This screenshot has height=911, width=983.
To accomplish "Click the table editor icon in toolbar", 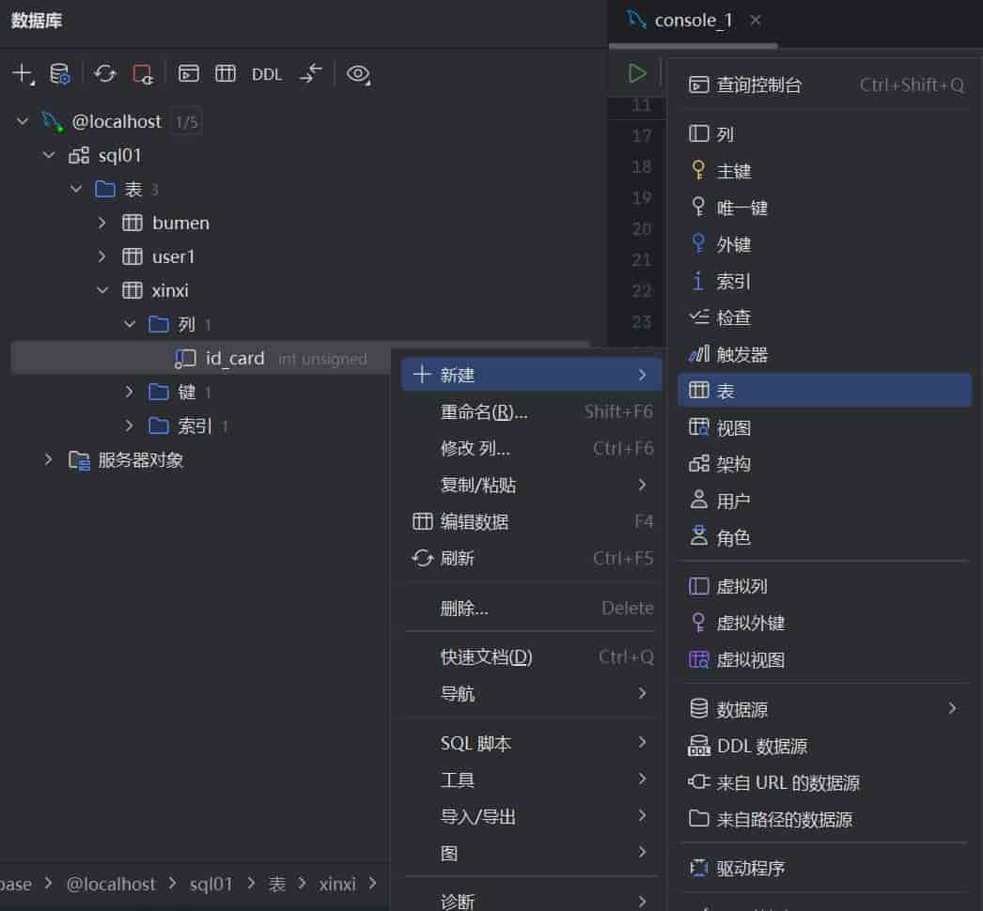I will [x=226, y=74].
